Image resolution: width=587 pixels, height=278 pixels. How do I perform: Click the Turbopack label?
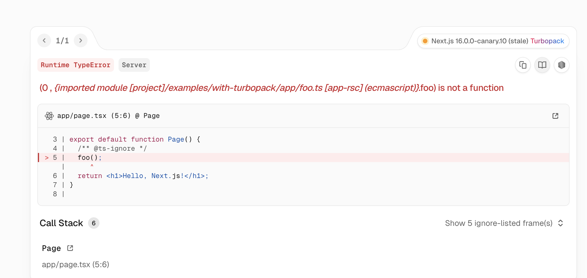point(547,41)
